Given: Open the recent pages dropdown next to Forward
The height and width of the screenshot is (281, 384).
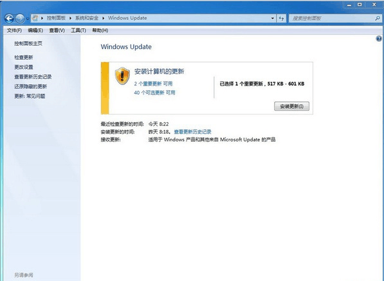Looking at the screenshot, I should click(x=27, y=19).
